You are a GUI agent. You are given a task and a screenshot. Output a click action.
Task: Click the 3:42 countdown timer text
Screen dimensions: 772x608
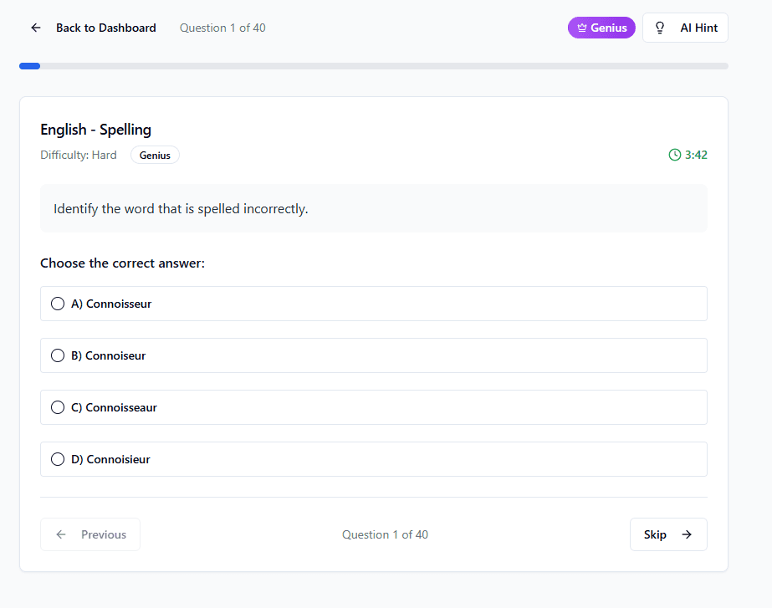click(x=696, y=155)
